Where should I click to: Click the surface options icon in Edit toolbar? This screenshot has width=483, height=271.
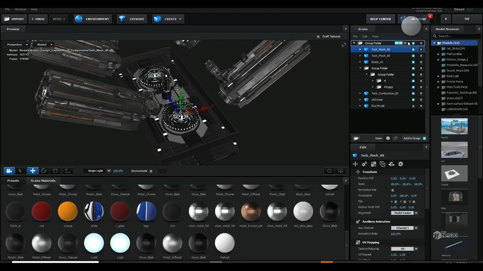[x=391, y=164]
